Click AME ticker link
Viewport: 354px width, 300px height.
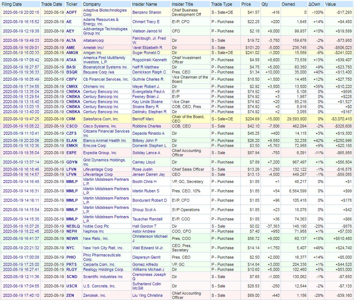point(70,48)
